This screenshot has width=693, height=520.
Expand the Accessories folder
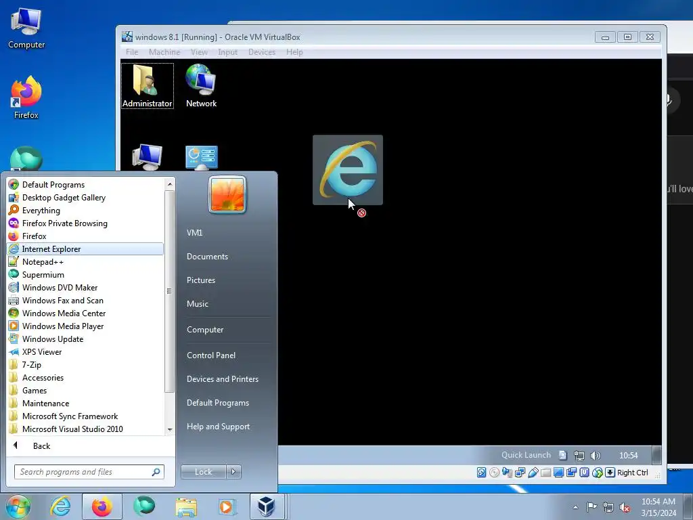pyautogui.click(x=85, y=377)
